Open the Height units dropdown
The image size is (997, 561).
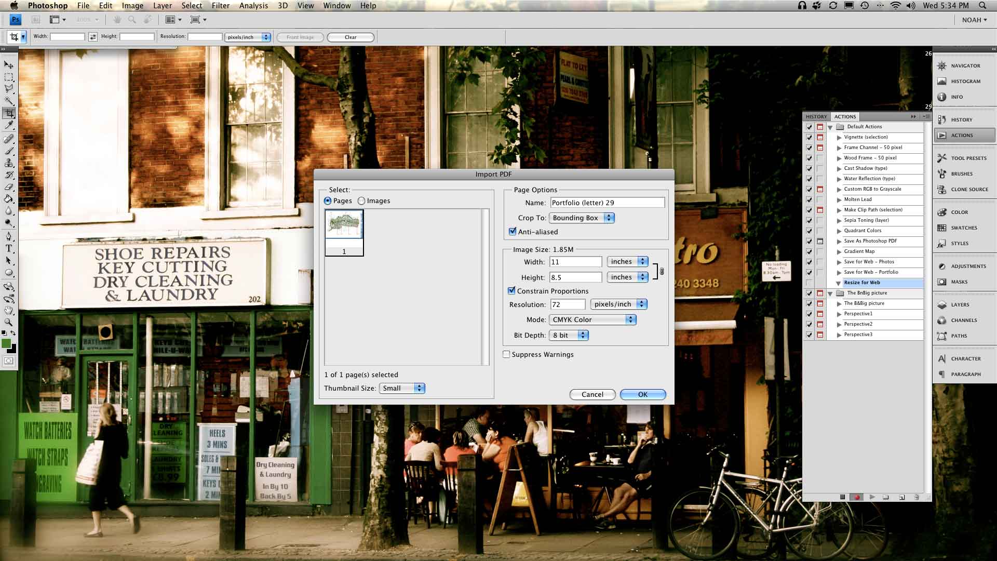pos(627,277)
